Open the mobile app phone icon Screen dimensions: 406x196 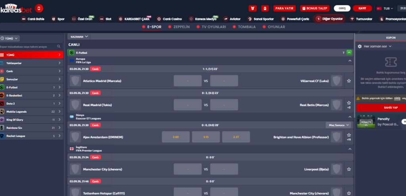pyautogui.click(x=39, y=8)
